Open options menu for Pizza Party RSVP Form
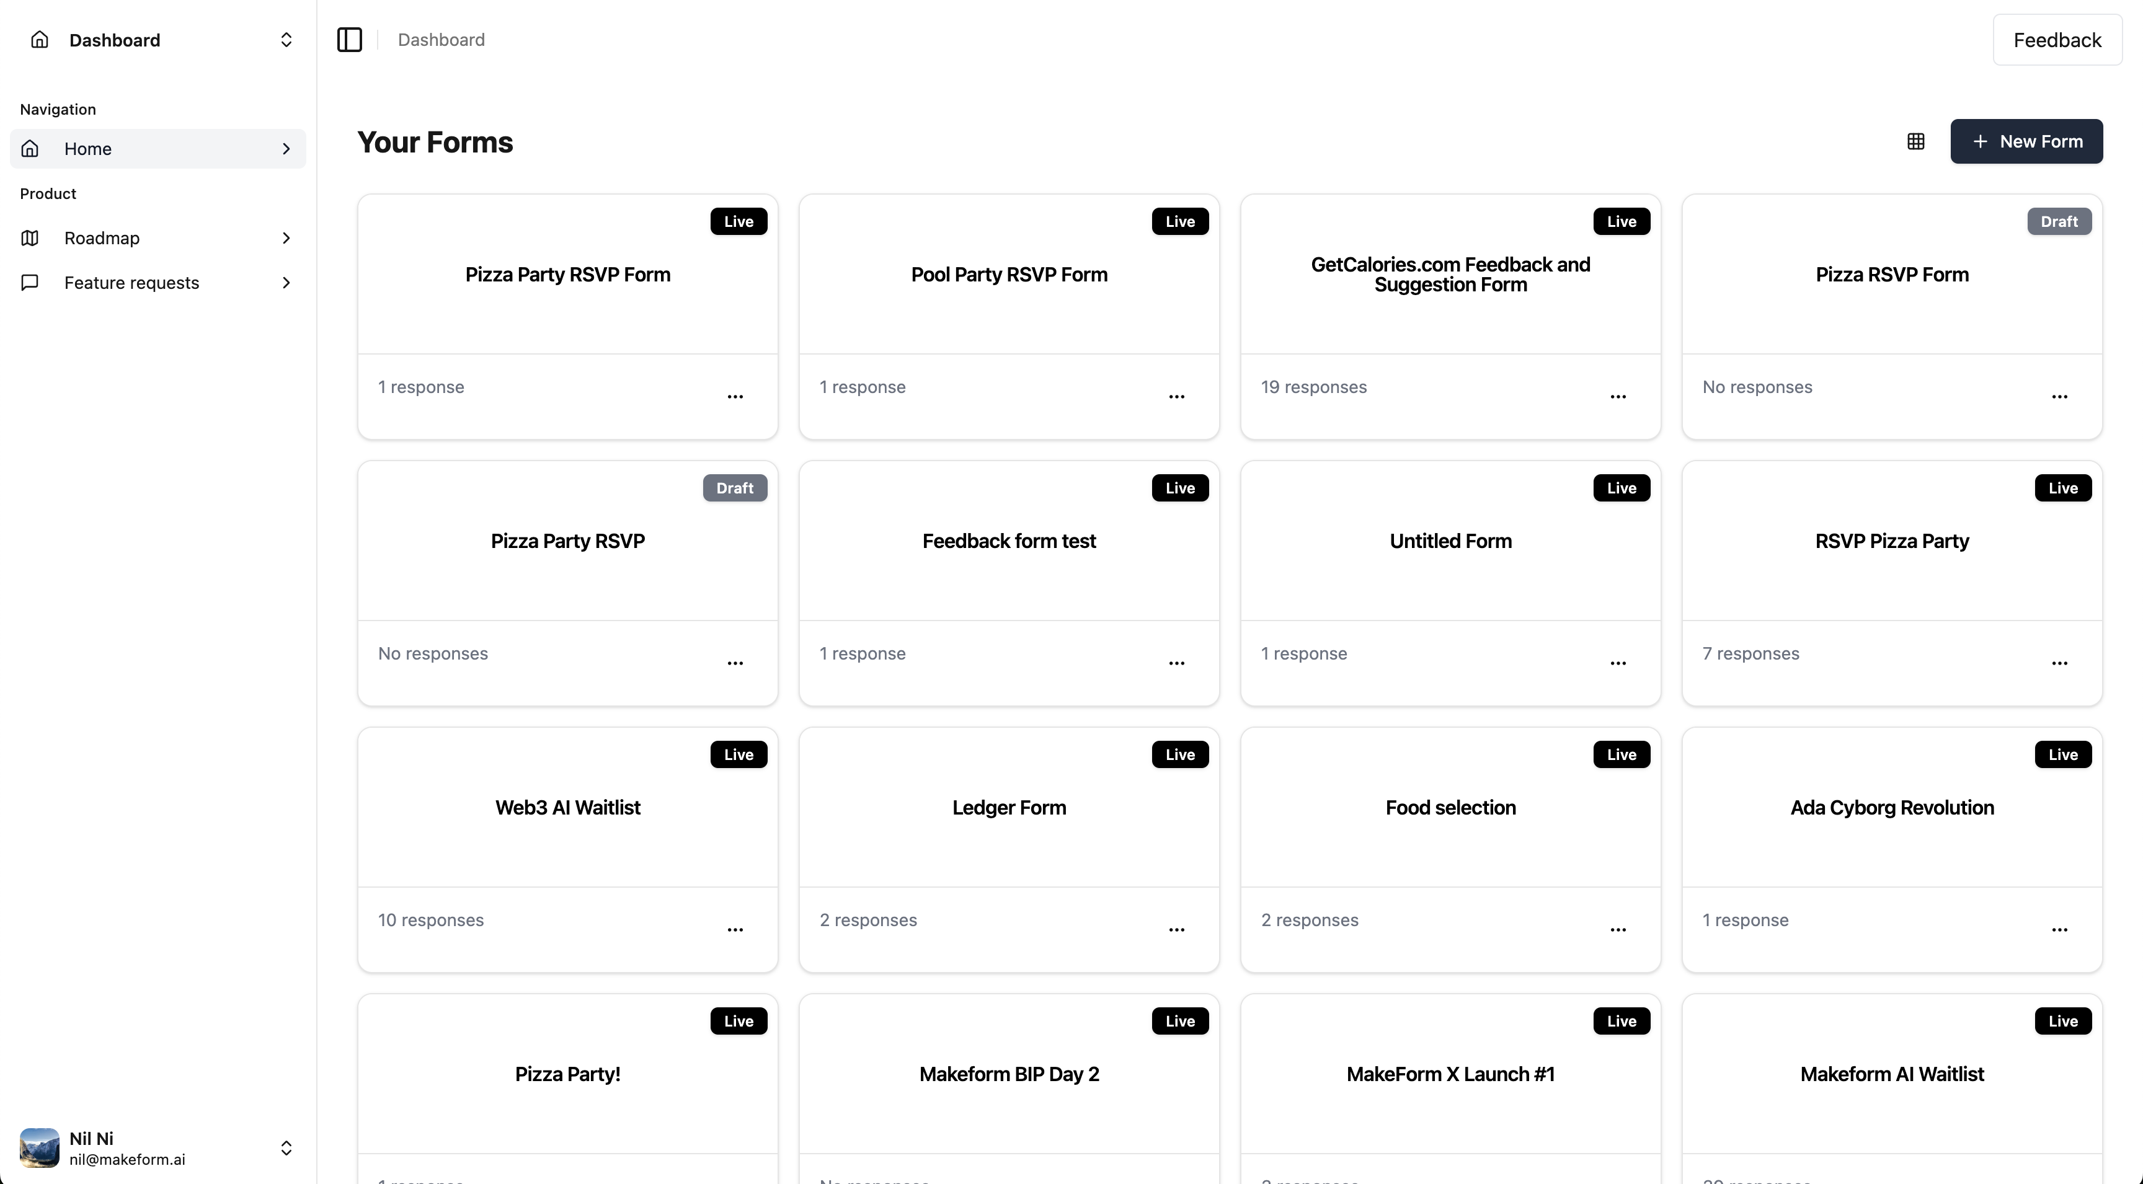 [x=735, y=397]
